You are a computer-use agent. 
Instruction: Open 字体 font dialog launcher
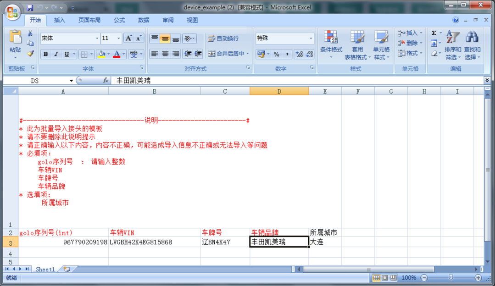click(141, 67)
